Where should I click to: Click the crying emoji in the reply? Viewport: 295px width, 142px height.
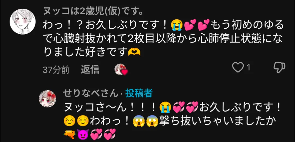pyautogui.click(x=165, y=108)
